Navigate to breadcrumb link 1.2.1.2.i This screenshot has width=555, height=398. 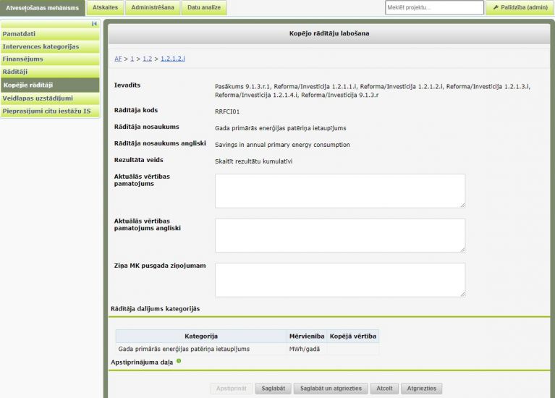[173, 58]
